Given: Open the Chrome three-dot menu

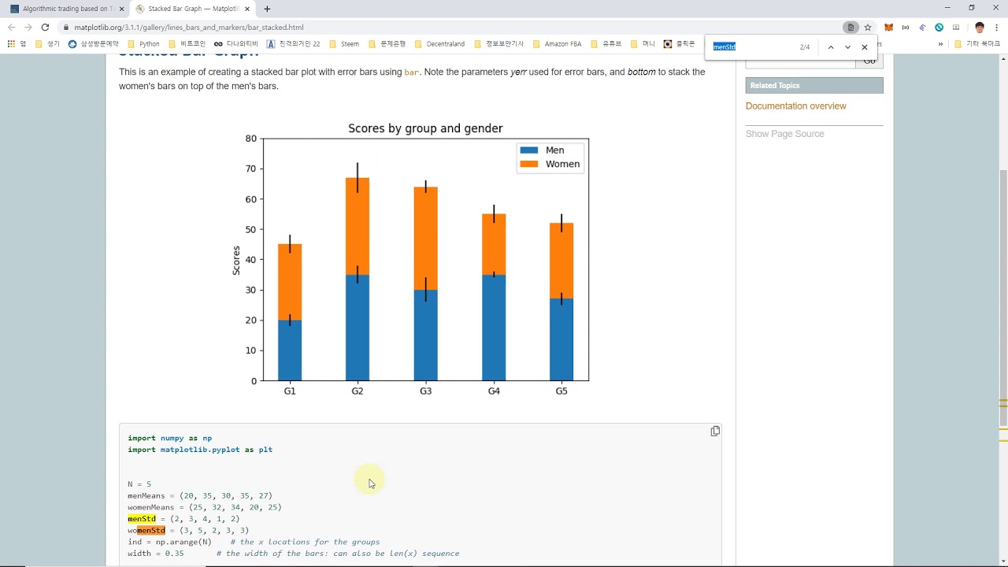Looking at the screenshot, I should [x=997, y=28].
